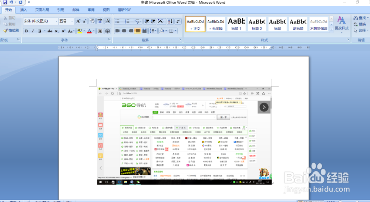This screenshot has width=370, height=202.
Task: Open the 审阅 (Review) tab
Action: pos(91,10)
